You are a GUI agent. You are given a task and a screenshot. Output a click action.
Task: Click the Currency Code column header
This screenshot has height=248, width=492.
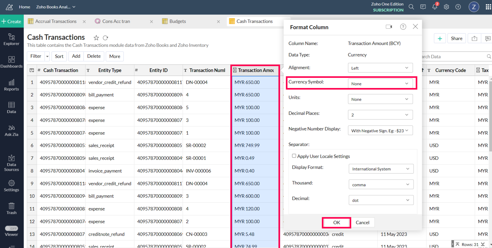tap(450, 70)
